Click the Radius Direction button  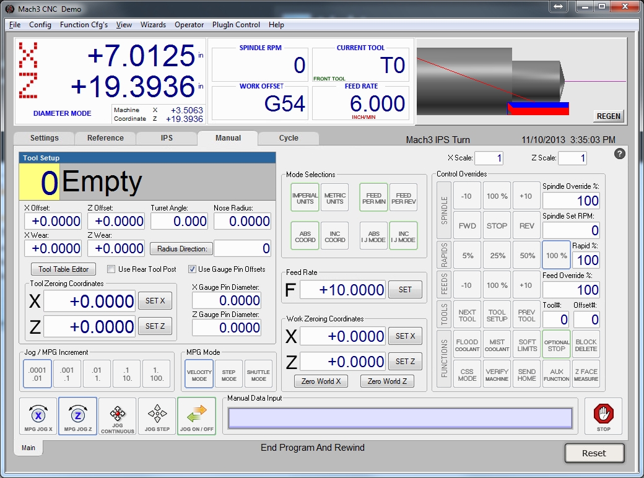click(x=181, y=249)
